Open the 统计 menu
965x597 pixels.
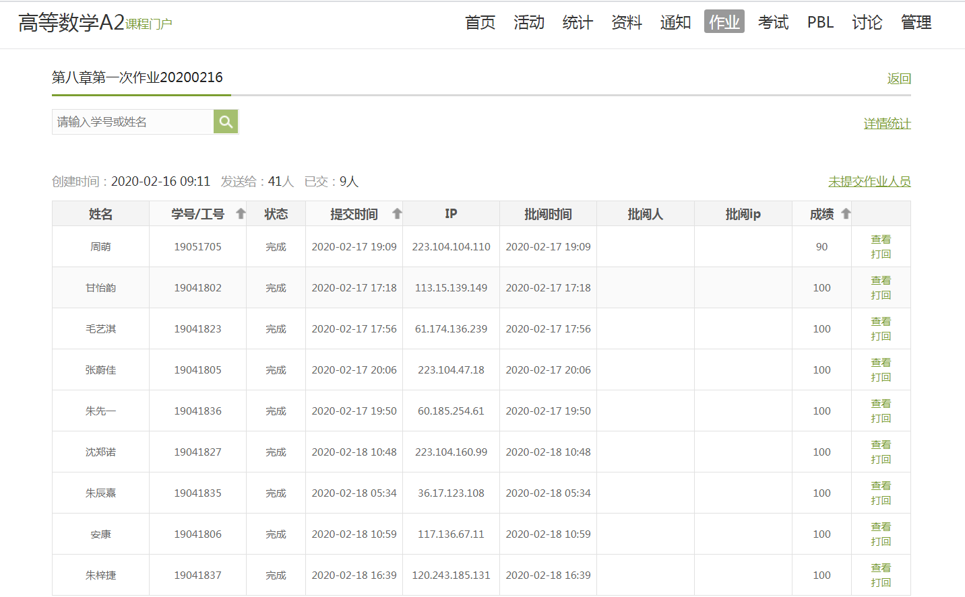[578, 22]
